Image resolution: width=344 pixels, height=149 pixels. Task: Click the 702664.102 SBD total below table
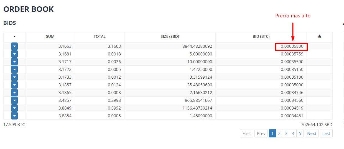click(x=317, y=125)
